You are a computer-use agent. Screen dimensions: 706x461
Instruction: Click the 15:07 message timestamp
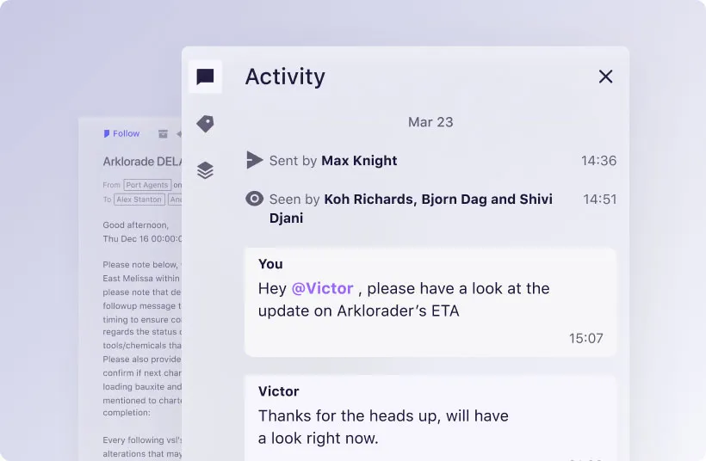click(x=585, y=338)
